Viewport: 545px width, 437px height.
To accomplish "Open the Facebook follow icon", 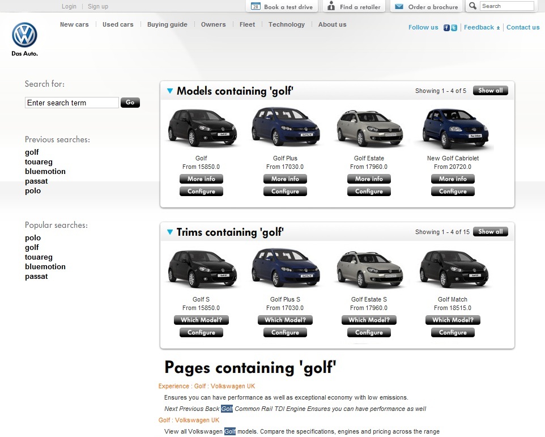I will [446, 28].
